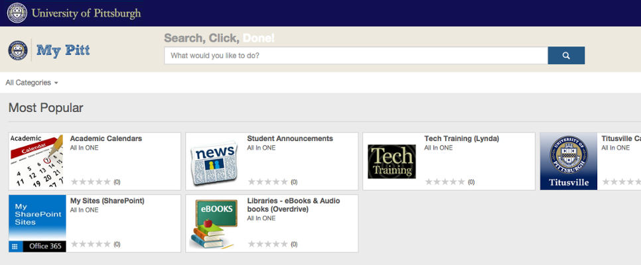Click 'All In ONE' under Libraries eBooks
Image resolution: width=641 pixels, height=265 pixels.
coord(261,219)
